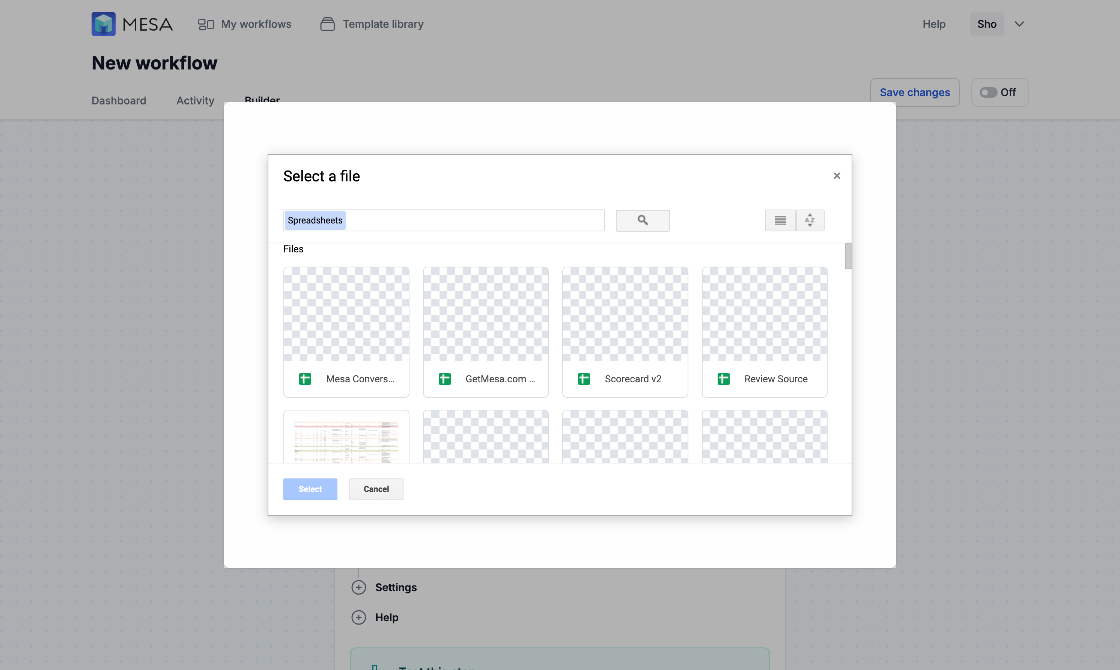Click the Files section label
This screenshot has width=1120, height=670.
coord(293,249)
